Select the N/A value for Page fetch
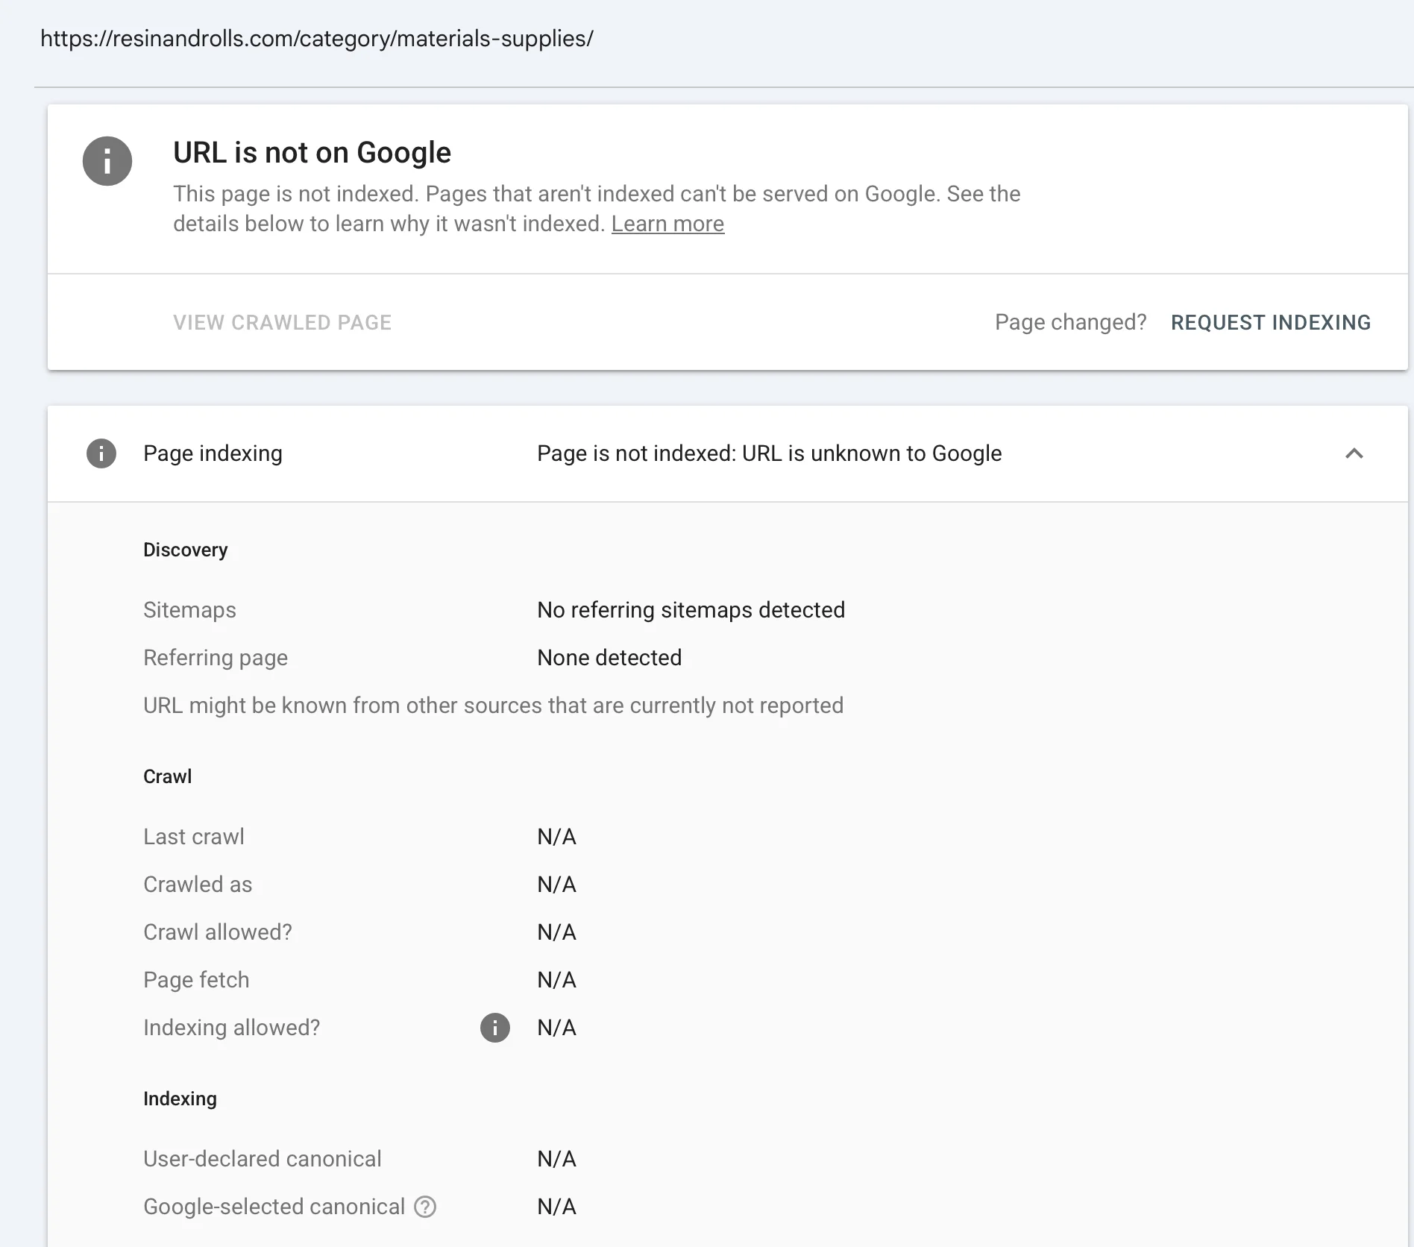 [x=557, y=980]
